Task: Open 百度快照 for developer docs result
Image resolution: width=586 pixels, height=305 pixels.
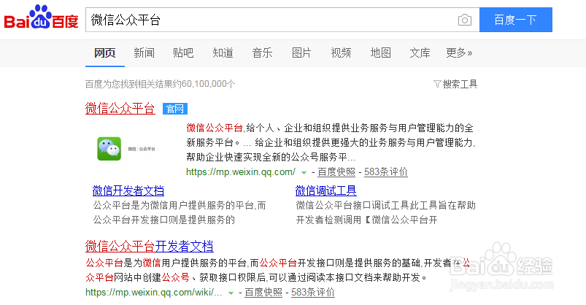Action: click(263, 293)
